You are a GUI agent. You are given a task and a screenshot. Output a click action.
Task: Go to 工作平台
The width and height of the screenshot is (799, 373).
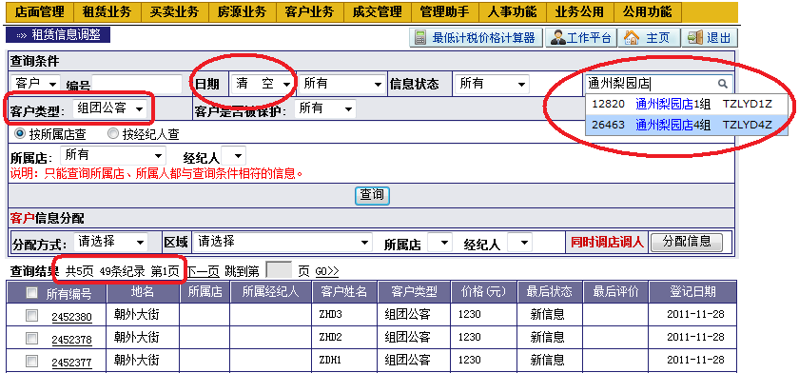click(581, 38)
